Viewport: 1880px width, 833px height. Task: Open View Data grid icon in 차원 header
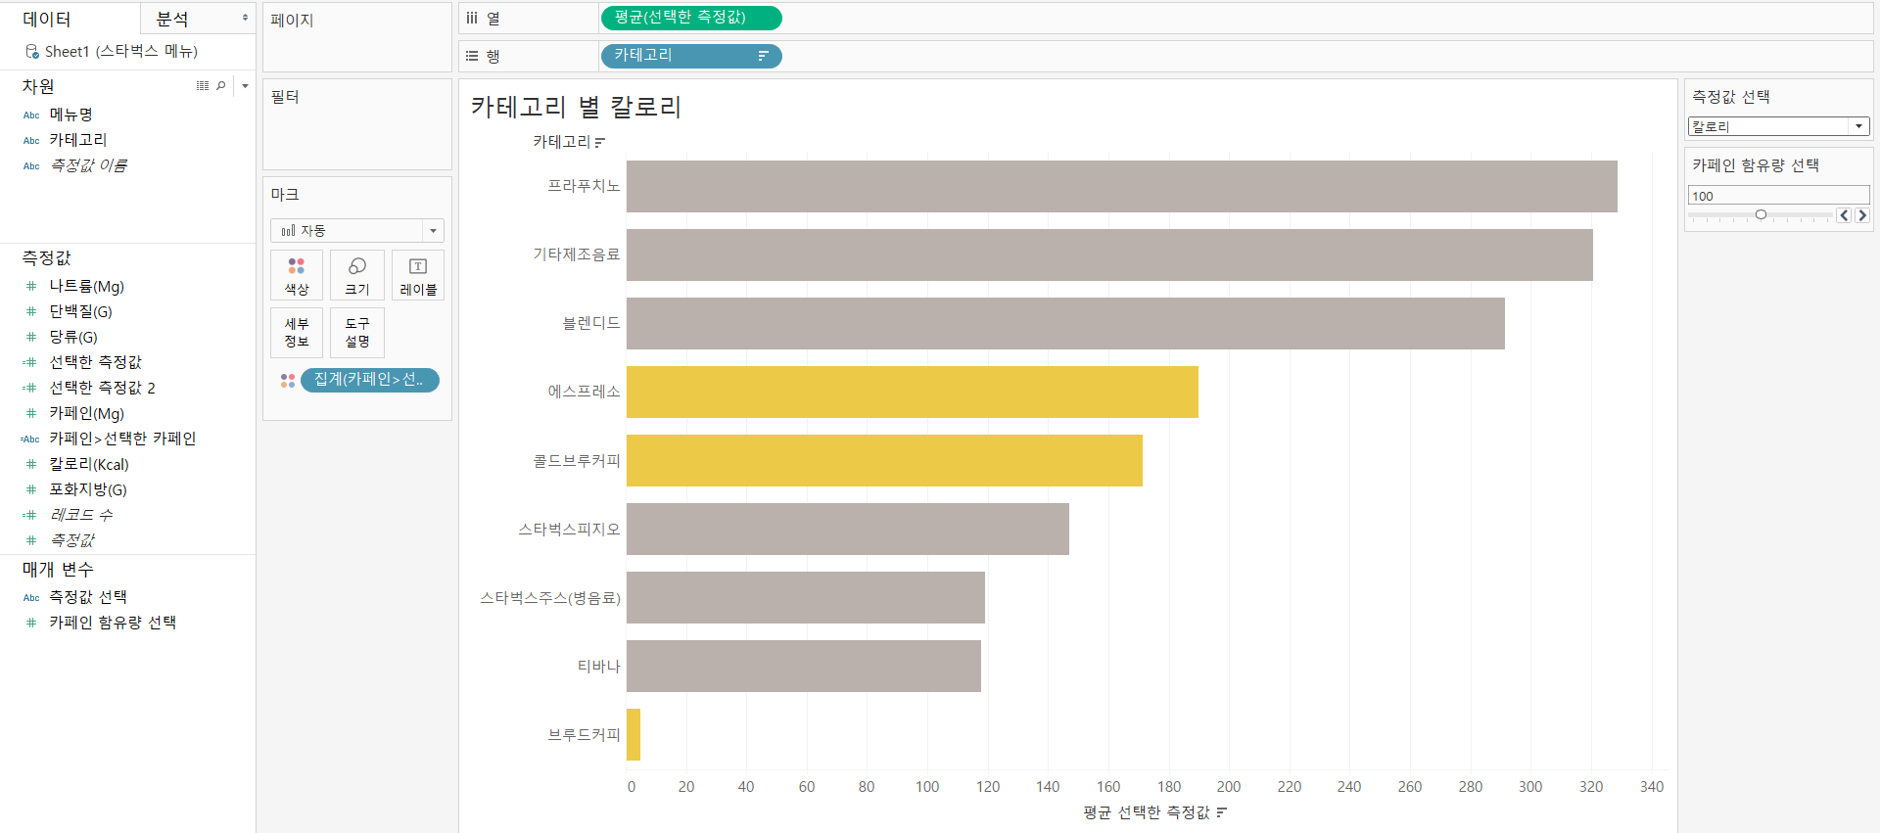[x=203, y=86]
